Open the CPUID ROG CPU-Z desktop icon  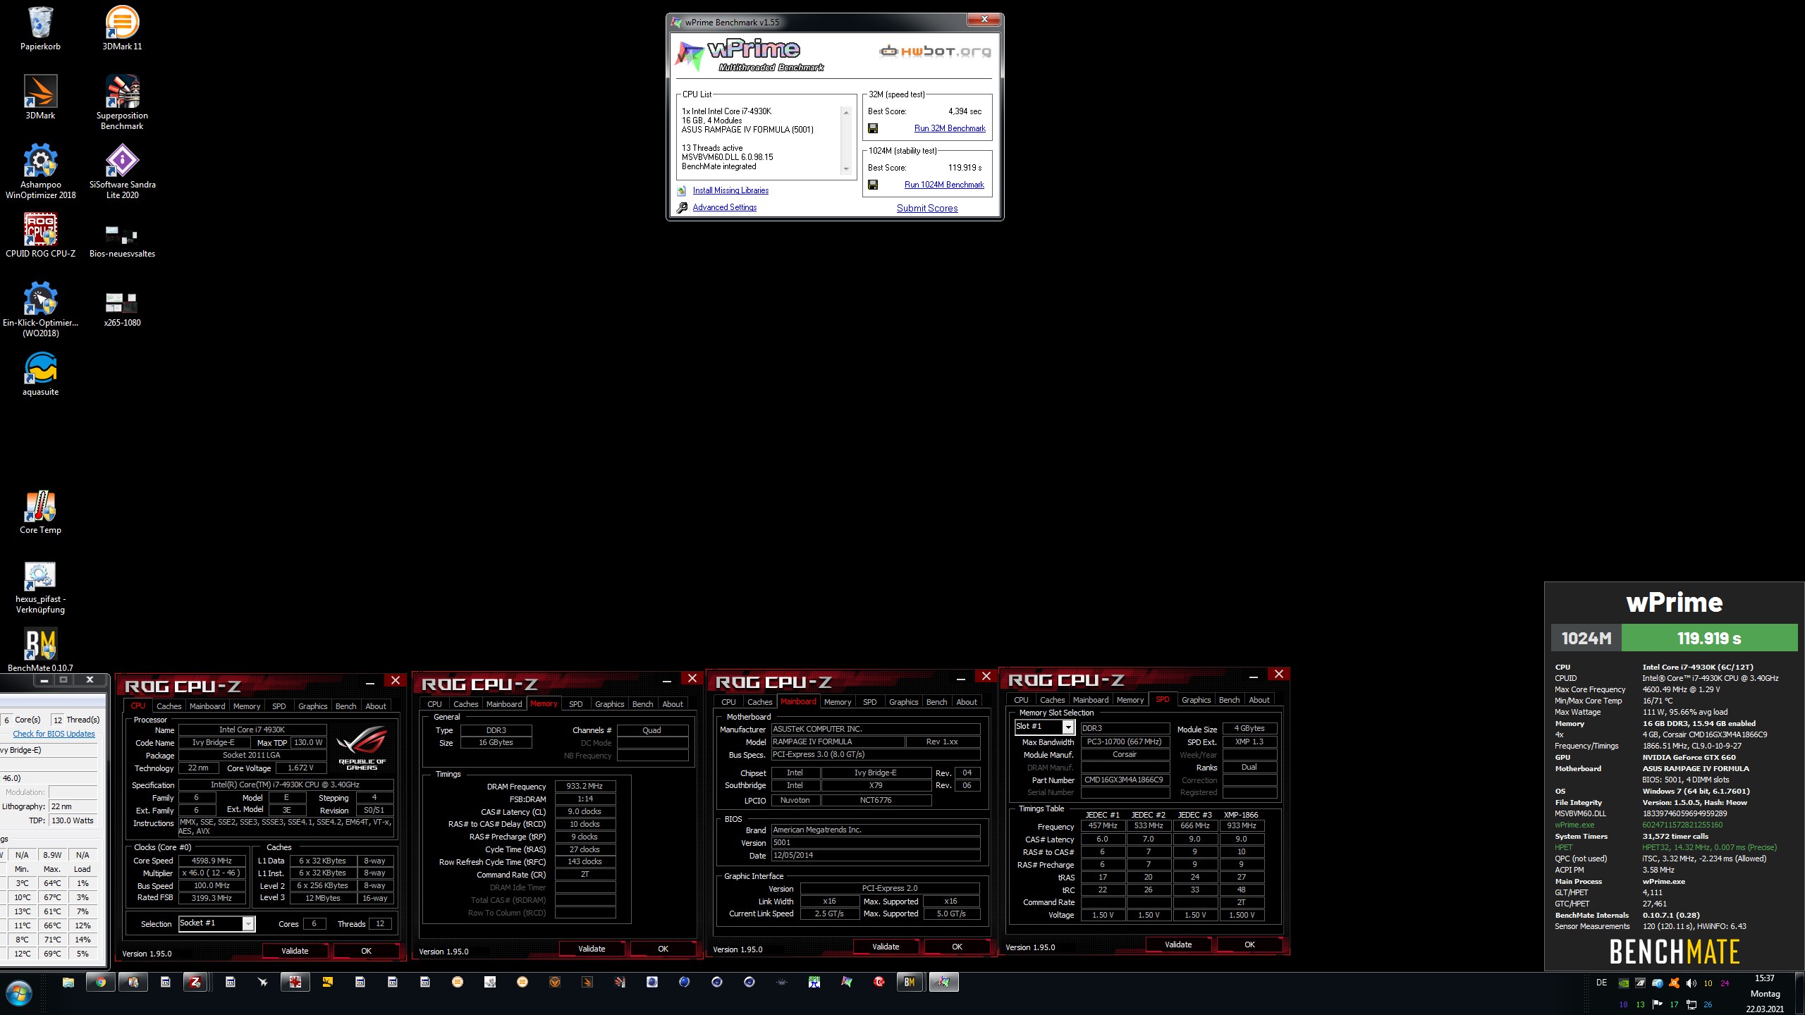(x=40, y=235)
